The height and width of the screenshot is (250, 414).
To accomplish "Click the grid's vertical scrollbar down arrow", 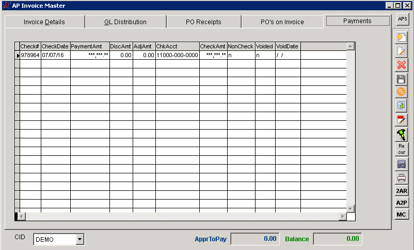I will pyautogui.click(x=351, y=208).
